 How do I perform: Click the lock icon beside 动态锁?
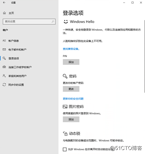coord(65,133)
